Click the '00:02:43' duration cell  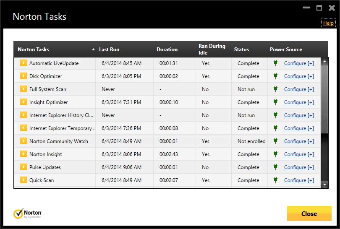(169, 154)
